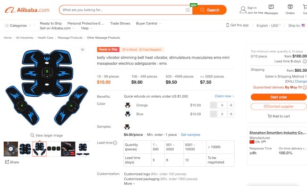Viewport: 307px width, 186px height.
Task: Open Messages icon in header
Action: pyautogui.click(x=271, y=7)
